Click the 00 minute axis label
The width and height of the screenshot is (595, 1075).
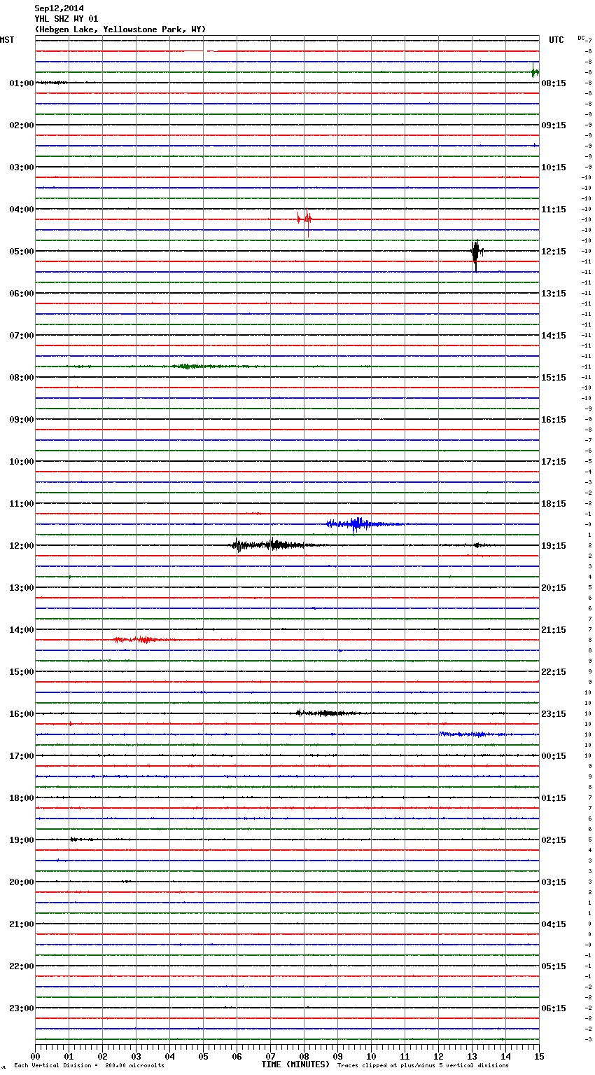(35, 1056)
